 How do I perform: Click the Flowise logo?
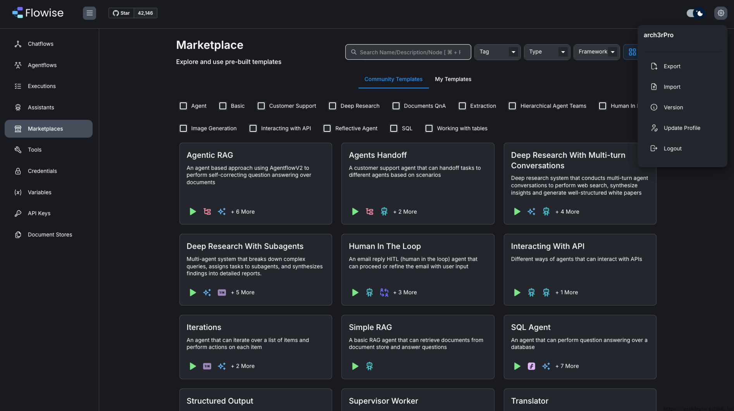point(38,13)
